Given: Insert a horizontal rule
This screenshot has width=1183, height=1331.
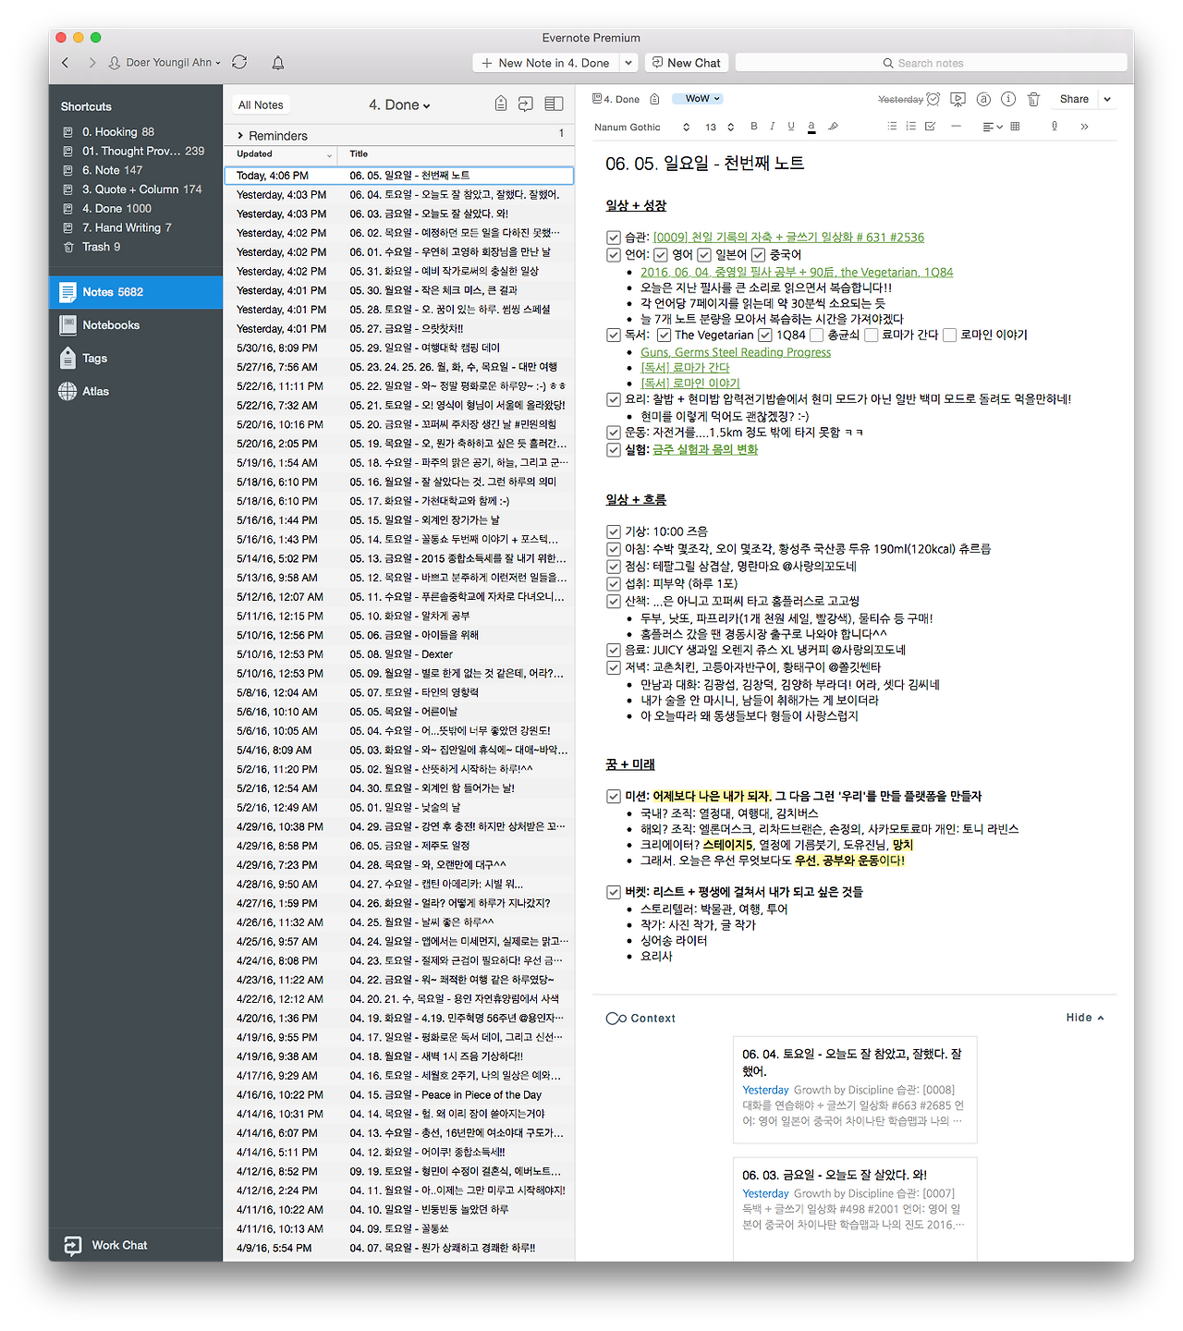Looking at the screenshot, I should tap(956, 127).
